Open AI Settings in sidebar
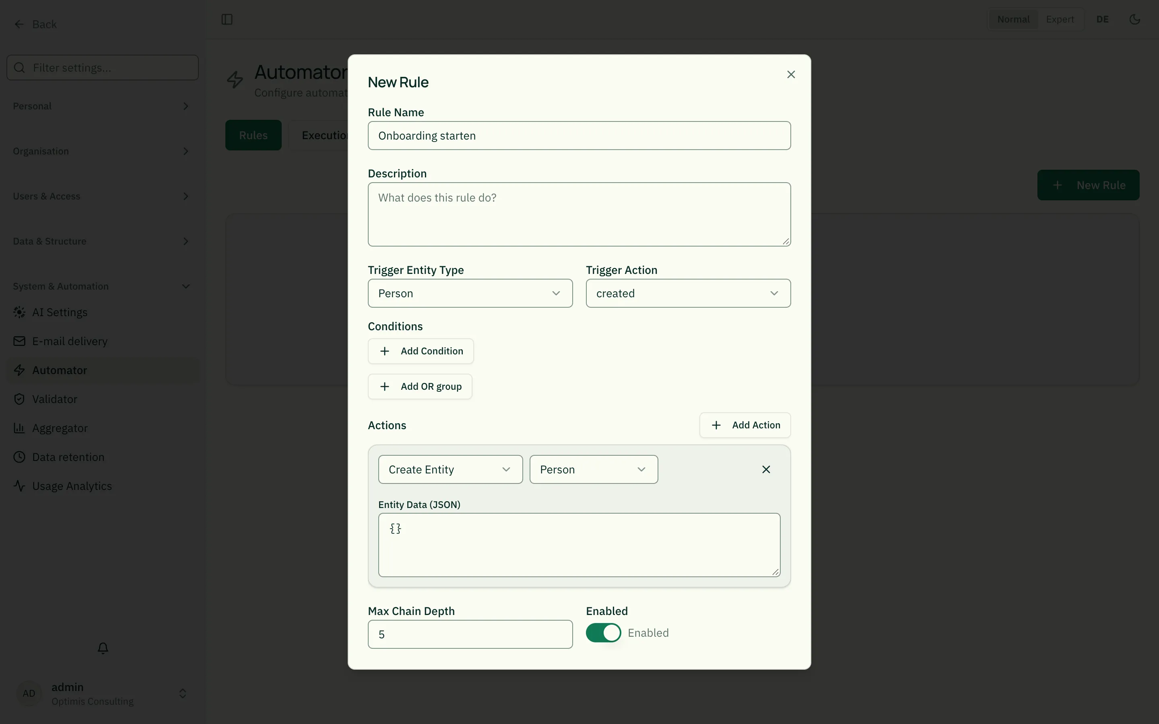This screenshot has height=724, width=1159. pos(103,312)
